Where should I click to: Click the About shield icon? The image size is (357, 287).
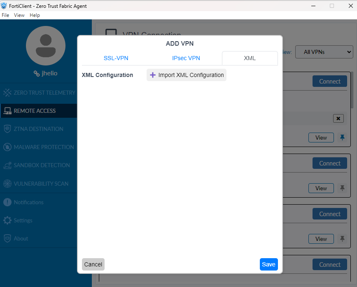[x=7, y=238]
